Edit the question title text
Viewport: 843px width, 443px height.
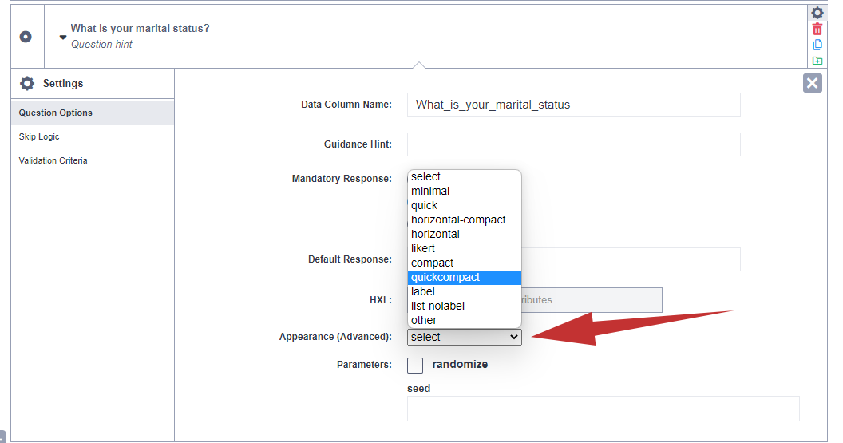pyautogui.click(x=140, y=29)
